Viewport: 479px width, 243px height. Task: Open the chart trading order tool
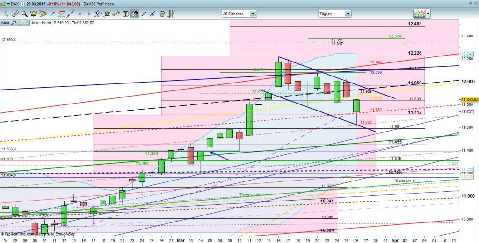(x=107, y=14)
